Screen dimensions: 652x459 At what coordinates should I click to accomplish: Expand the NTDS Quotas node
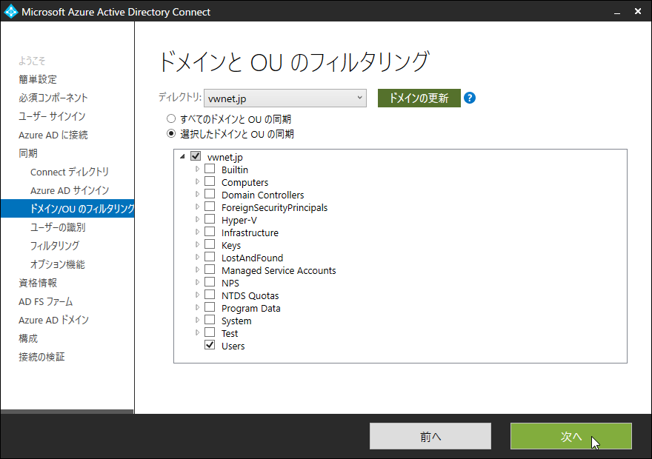[198, 295]
